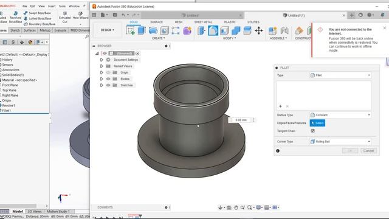Click the activate radio on root component

pyautogui.click(x=137, y=54)
